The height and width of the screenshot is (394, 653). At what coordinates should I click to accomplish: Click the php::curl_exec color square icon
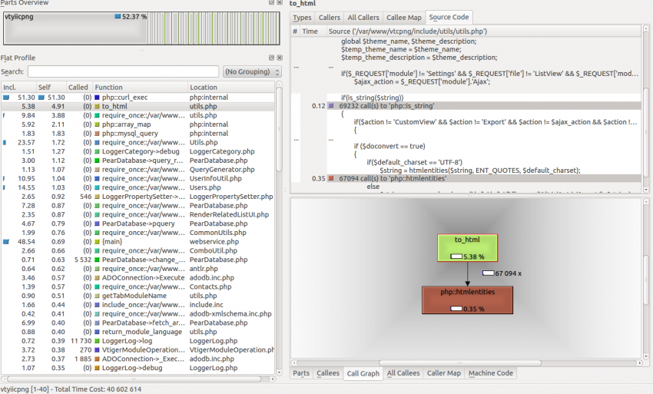click(x=97, y=98)
